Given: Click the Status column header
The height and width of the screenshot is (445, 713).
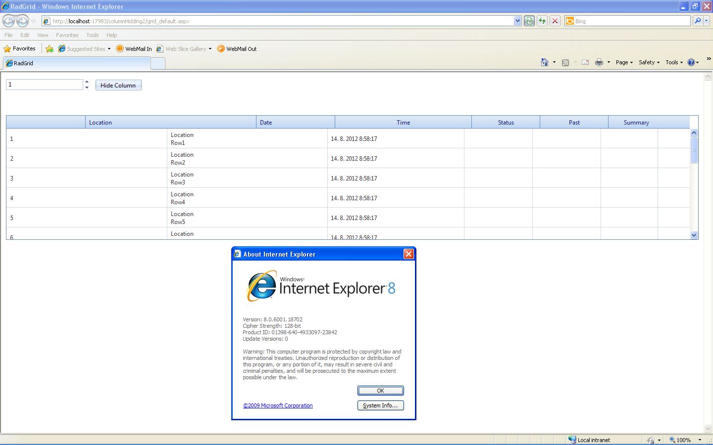Looking at the screenshot, I should 506,122.
